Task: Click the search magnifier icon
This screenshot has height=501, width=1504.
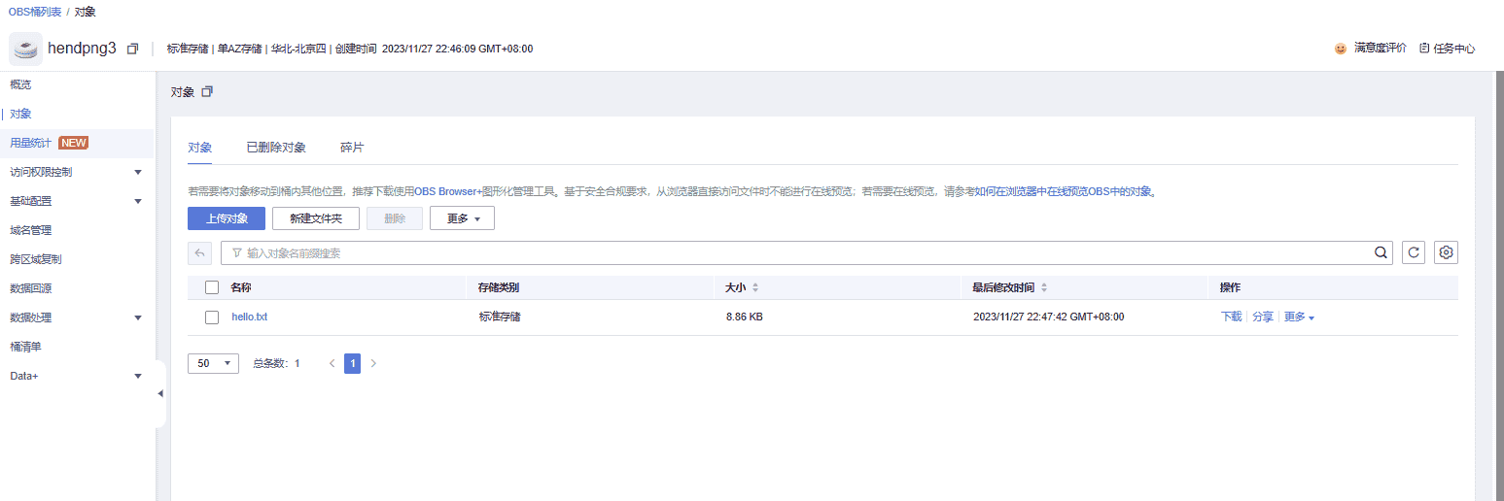Action: [x=1381, y=252]
